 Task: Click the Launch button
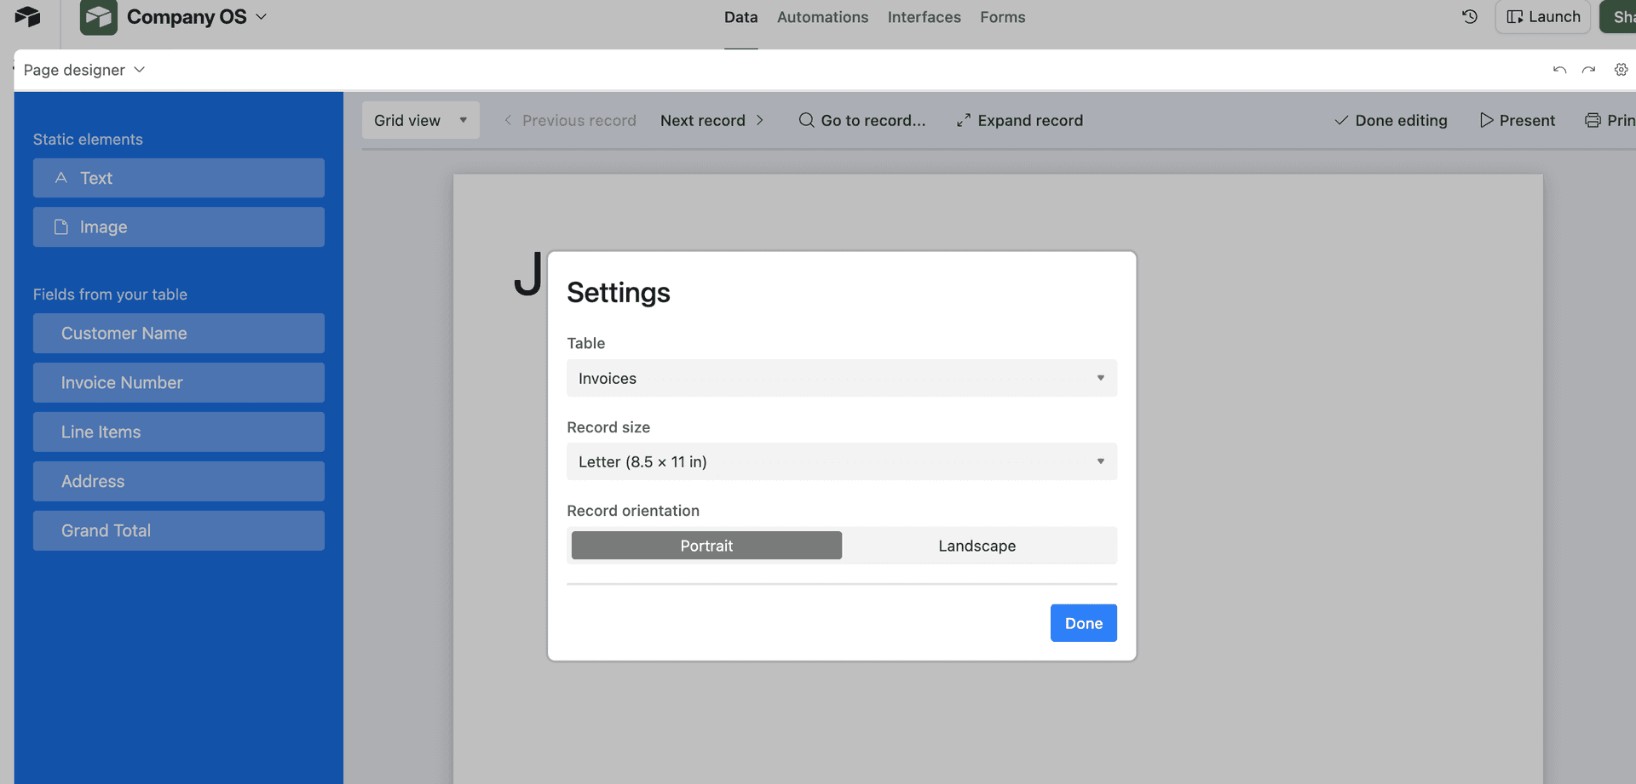point(1542,16)
